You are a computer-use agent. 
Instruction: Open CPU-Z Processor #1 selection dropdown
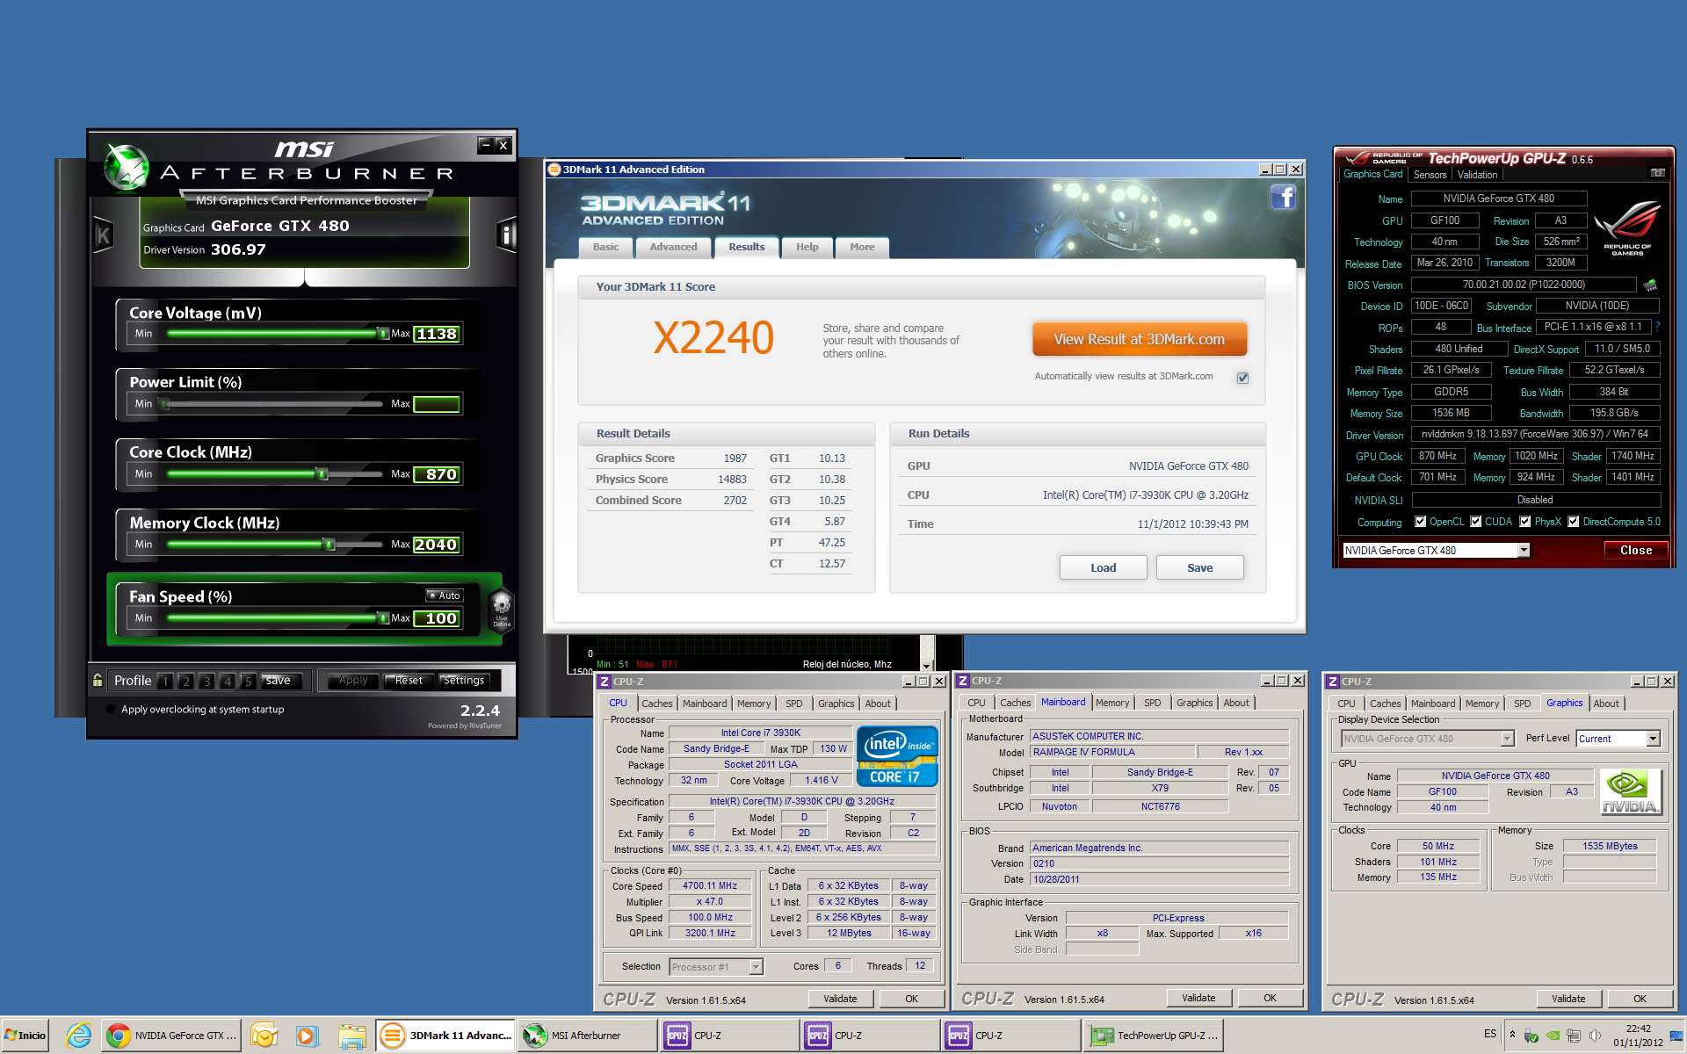click(756, 967)
